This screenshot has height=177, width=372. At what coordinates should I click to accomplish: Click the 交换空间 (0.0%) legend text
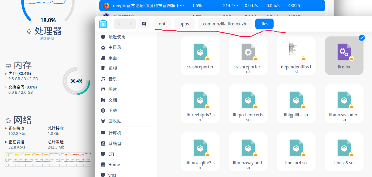pyautogui.click(x=23, y=87)
